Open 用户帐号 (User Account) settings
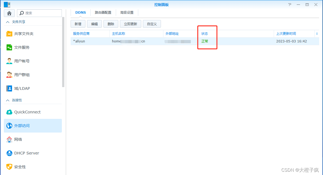Screen dimensions: 323x175 [x=22, y=61]
